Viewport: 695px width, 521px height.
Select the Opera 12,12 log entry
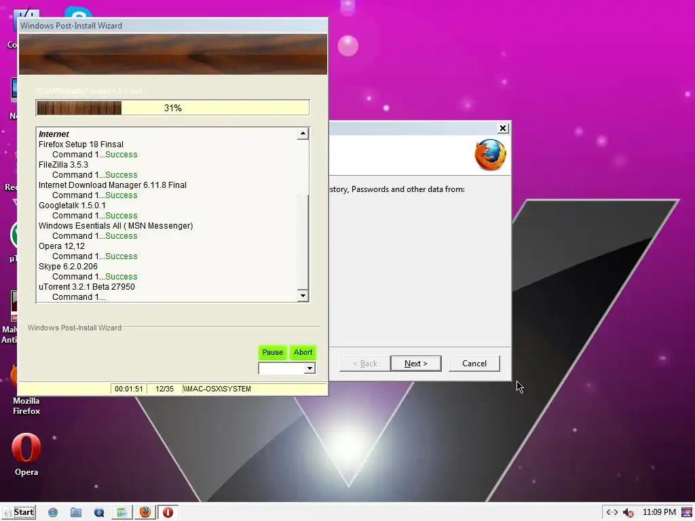pyautogui.click(x=62, y=246)
